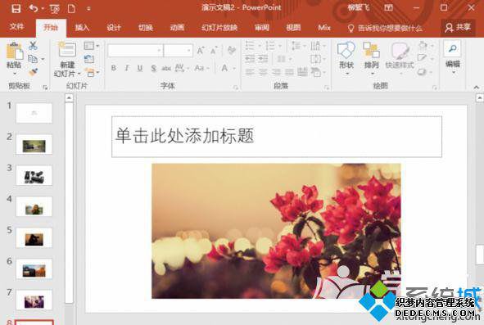Open the font name combo box

tap(135, 50)
